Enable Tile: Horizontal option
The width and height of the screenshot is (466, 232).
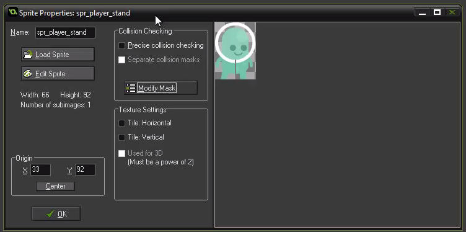[x=121, y=123]
